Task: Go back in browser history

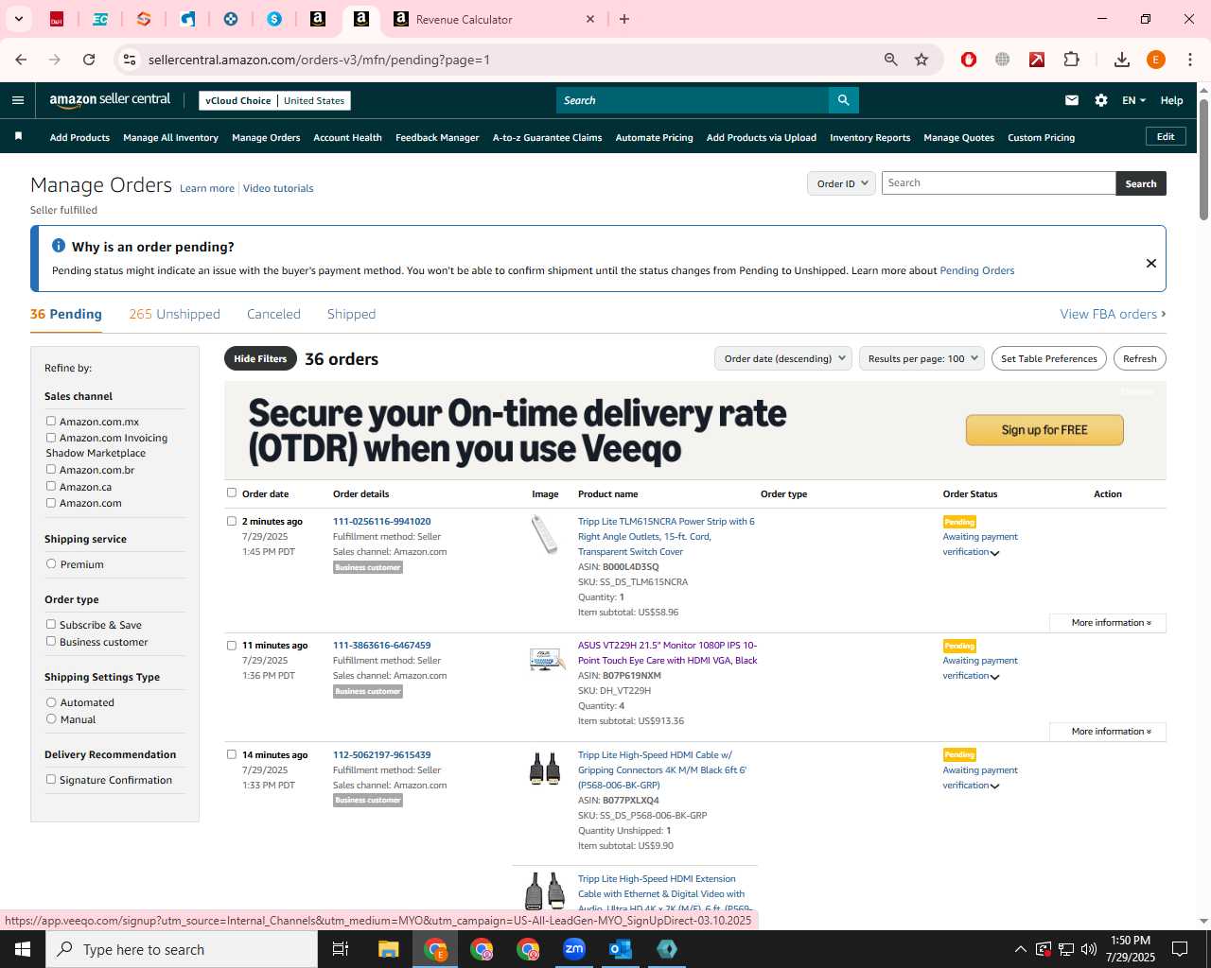Action: click(21, 60)
